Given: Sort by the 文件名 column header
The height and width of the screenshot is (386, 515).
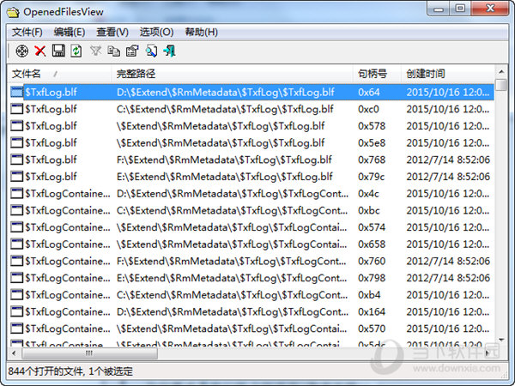Looking at the screenshot, I should [59, 74].
